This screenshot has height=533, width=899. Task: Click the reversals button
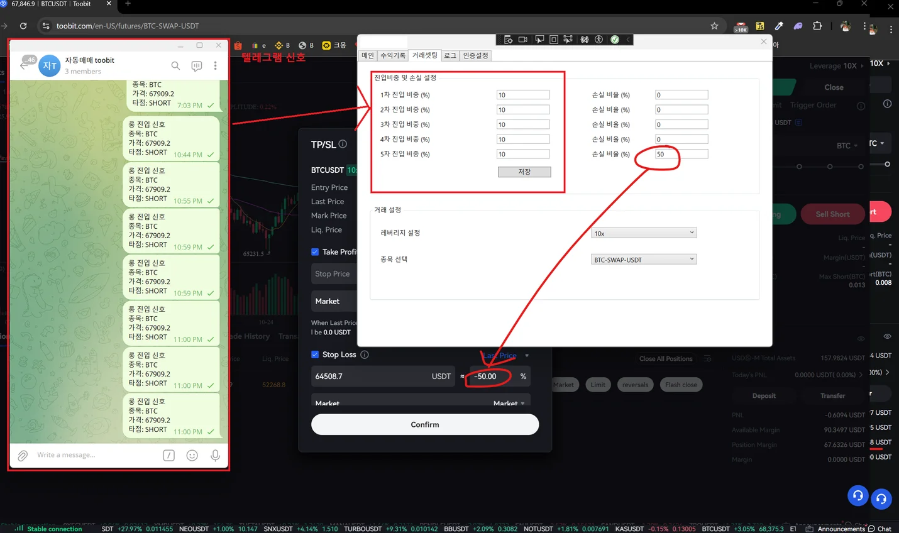click(x=635, y=385)
